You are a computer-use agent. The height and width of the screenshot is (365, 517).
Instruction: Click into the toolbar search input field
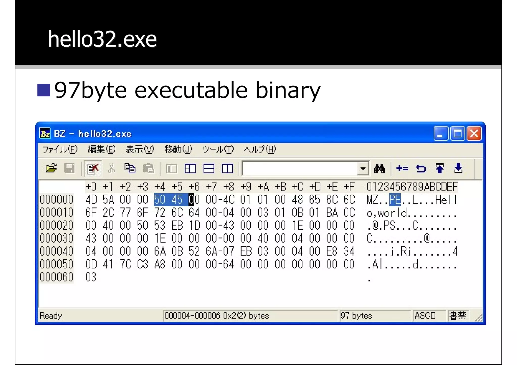pyautogui.click(x=300, y=168)
